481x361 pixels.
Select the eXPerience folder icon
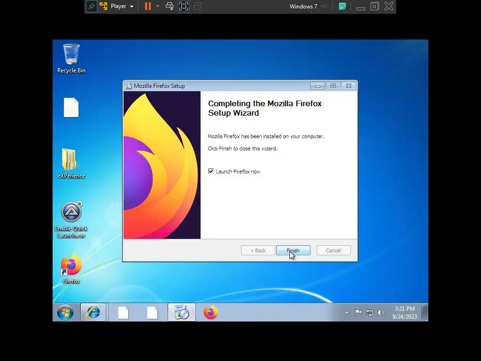(71, 164)
